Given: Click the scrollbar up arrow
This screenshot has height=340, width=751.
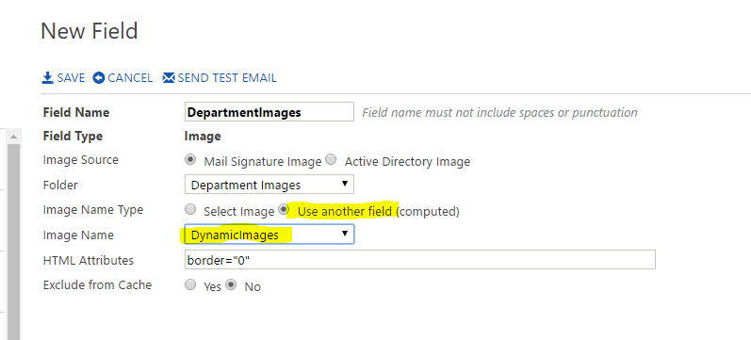Looking at the screenshot, I should click(x=13, y=137).
